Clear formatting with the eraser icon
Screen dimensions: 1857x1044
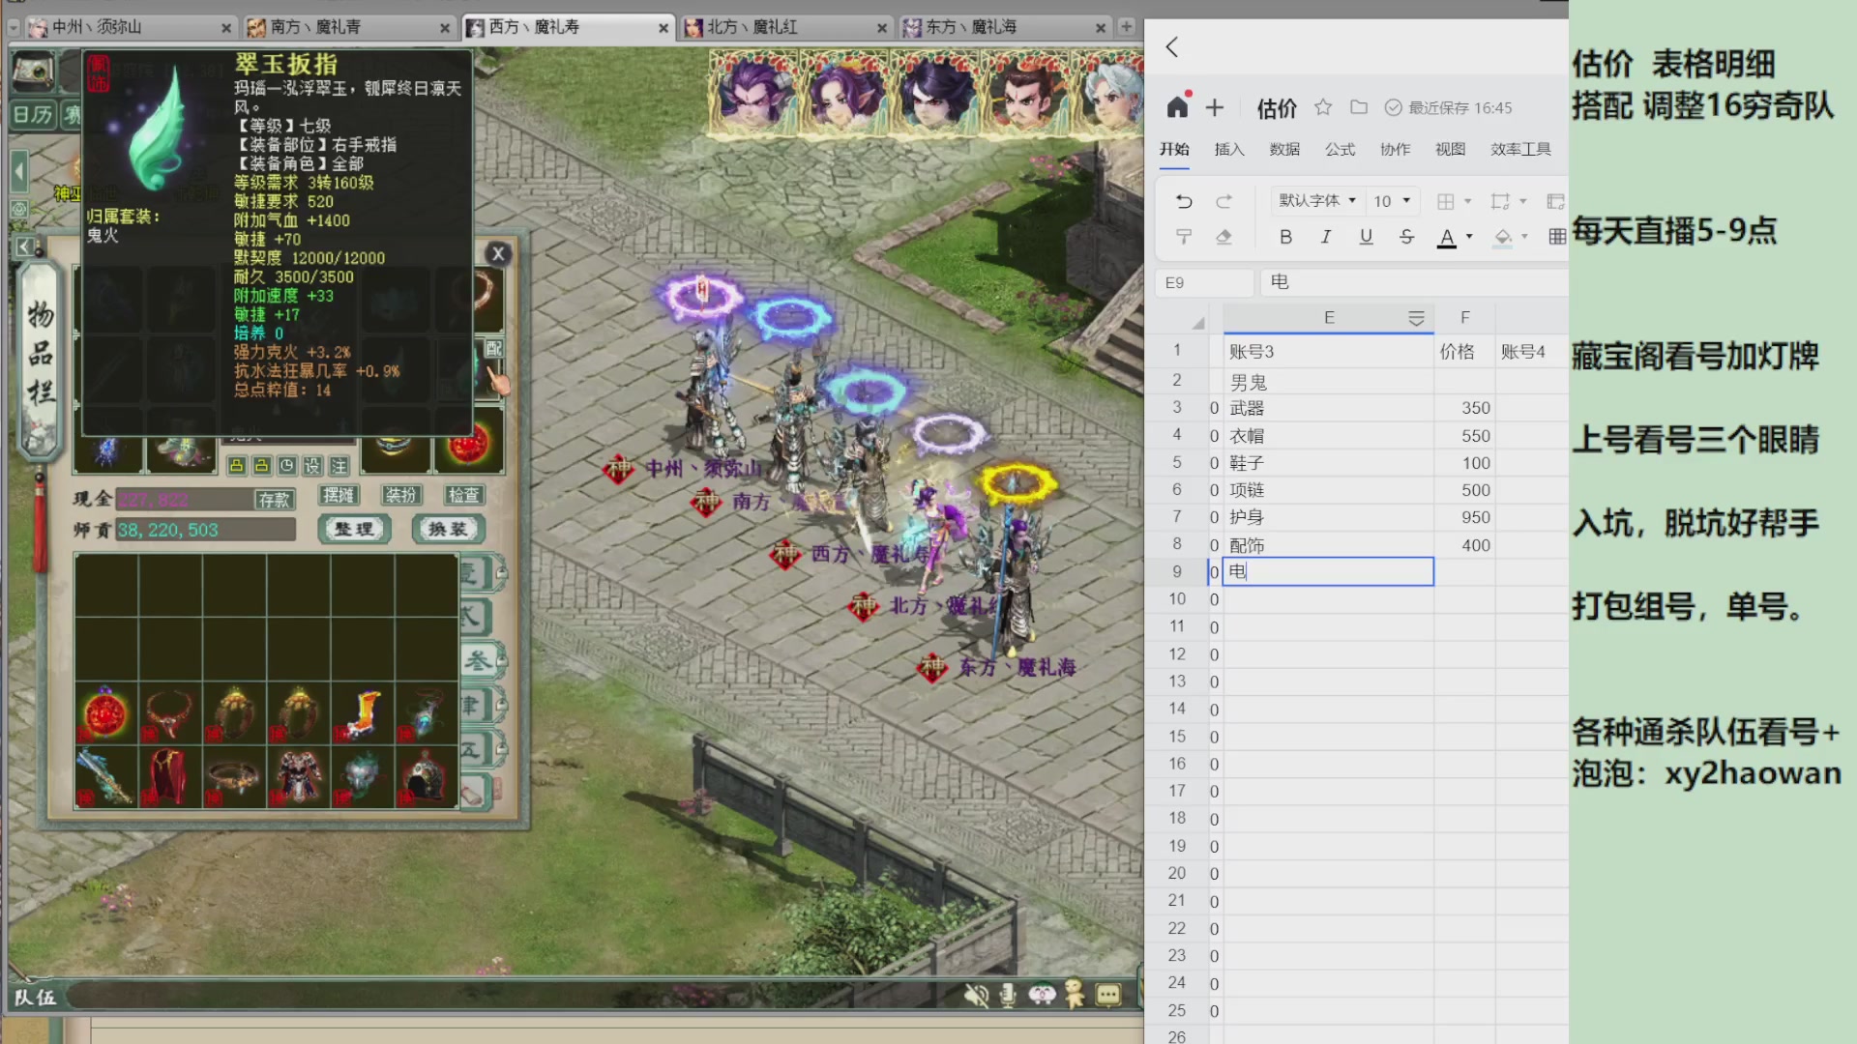coord(1223,237)
